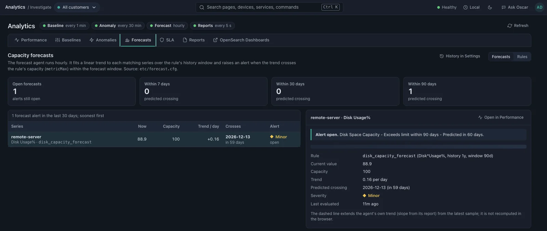Screen dimensions: 547x231
Task: Click the History clock icon
Action: pos(442,56)
